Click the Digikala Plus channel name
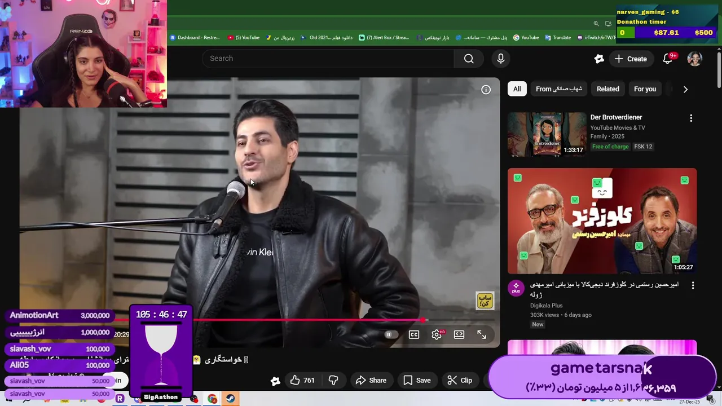This screenshot has width=722, height=406. (546, 306)
